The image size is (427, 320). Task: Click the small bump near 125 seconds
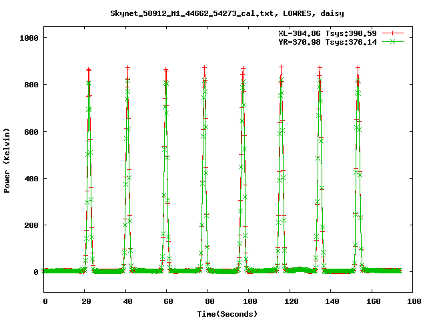(300, 269)
